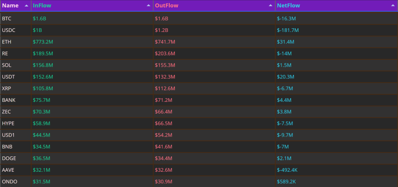Select XRP netflow value $-6.7M
The width and height of the screenshot is (398, 187).
(x=285, y=88)
